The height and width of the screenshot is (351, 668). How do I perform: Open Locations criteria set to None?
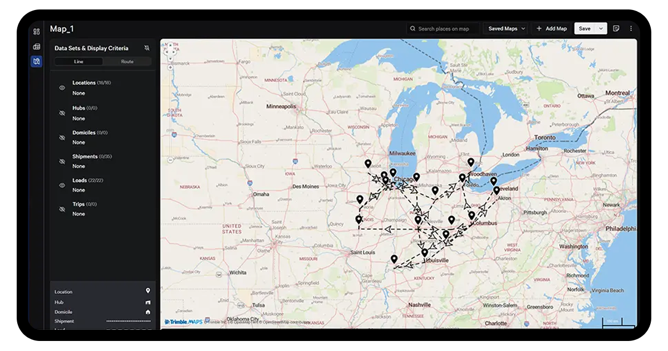(x=78, y=93)
